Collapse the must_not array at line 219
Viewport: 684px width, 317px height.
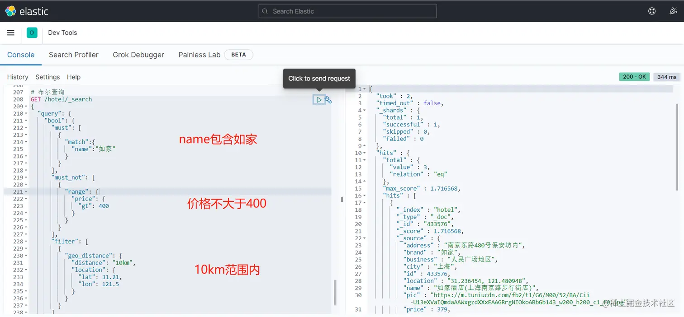[26, 177]
